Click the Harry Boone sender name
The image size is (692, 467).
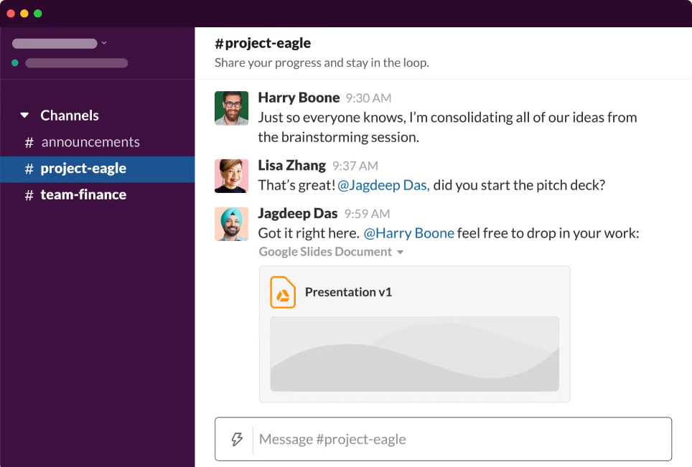pyautogui.click(x=299, y=98)
